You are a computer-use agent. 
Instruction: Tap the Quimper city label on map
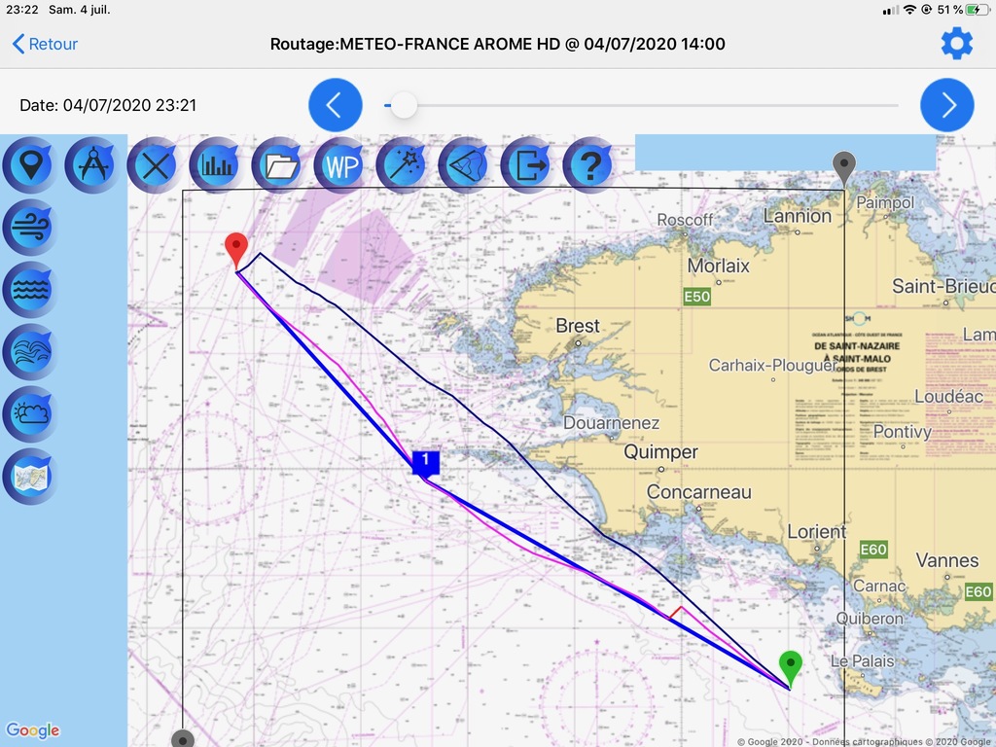[x=660, y=451]
